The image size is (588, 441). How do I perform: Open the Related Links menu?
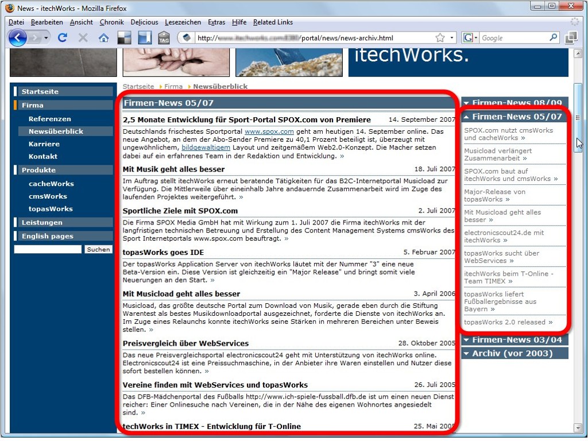point(273,22)
